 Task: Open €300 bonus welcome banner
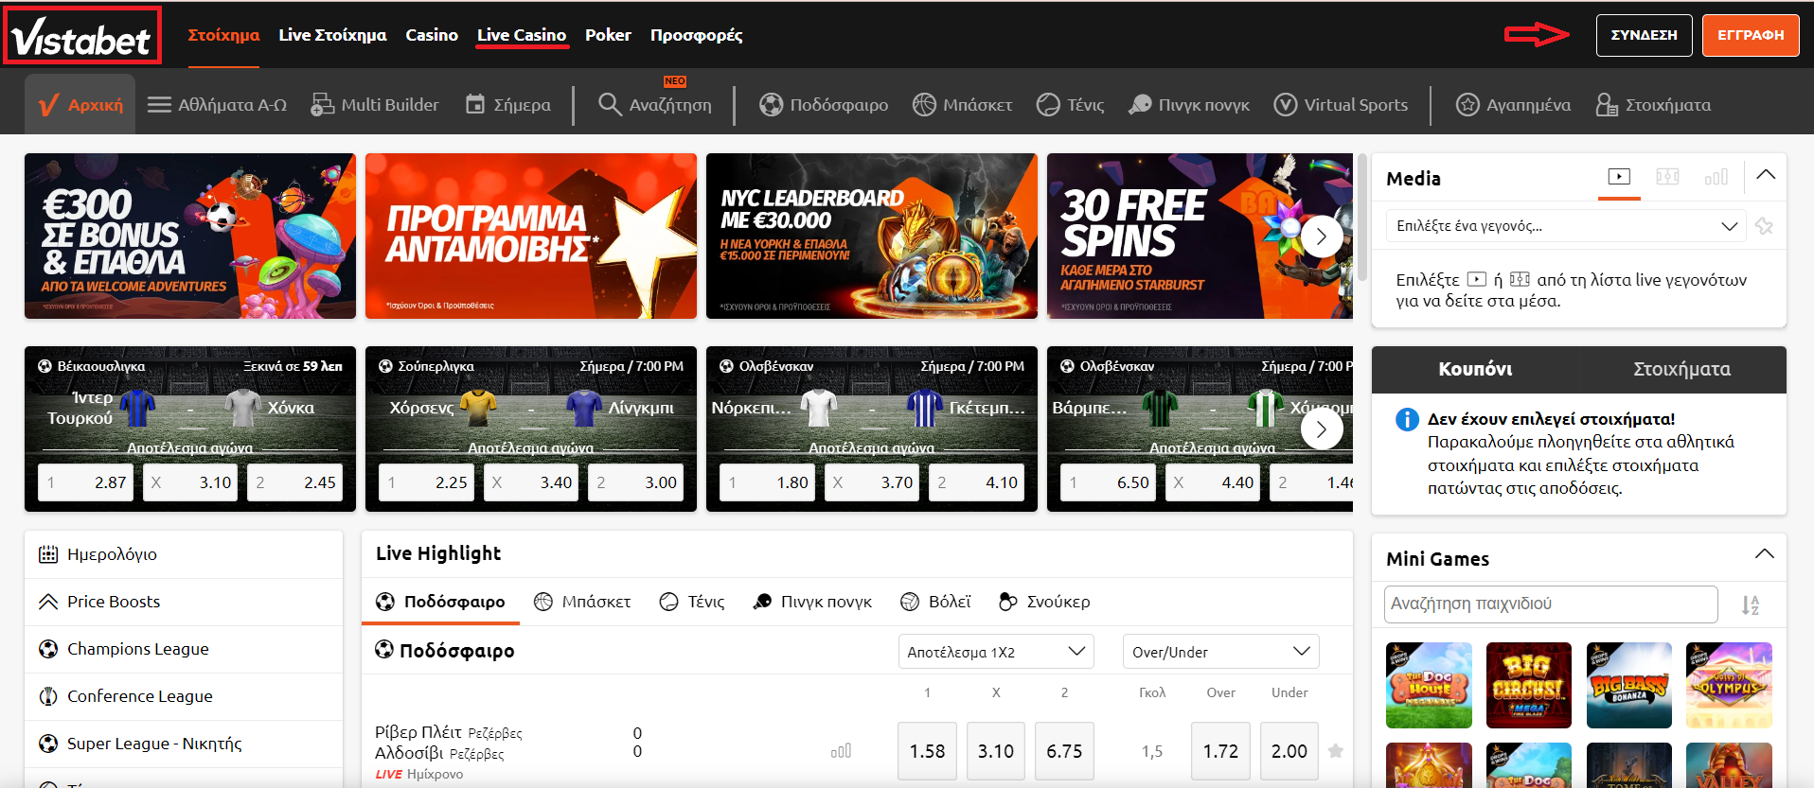click(x=190, y=236)
